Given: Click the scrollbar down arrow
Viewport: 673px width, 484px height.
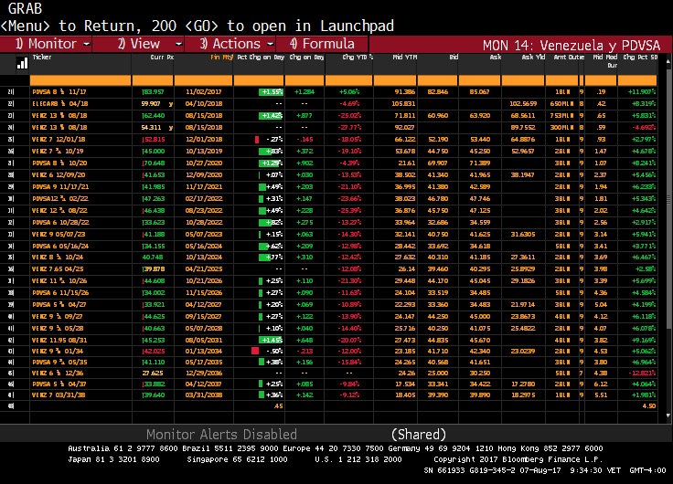Looking at the screenshot, I should [x=668, y=416].
